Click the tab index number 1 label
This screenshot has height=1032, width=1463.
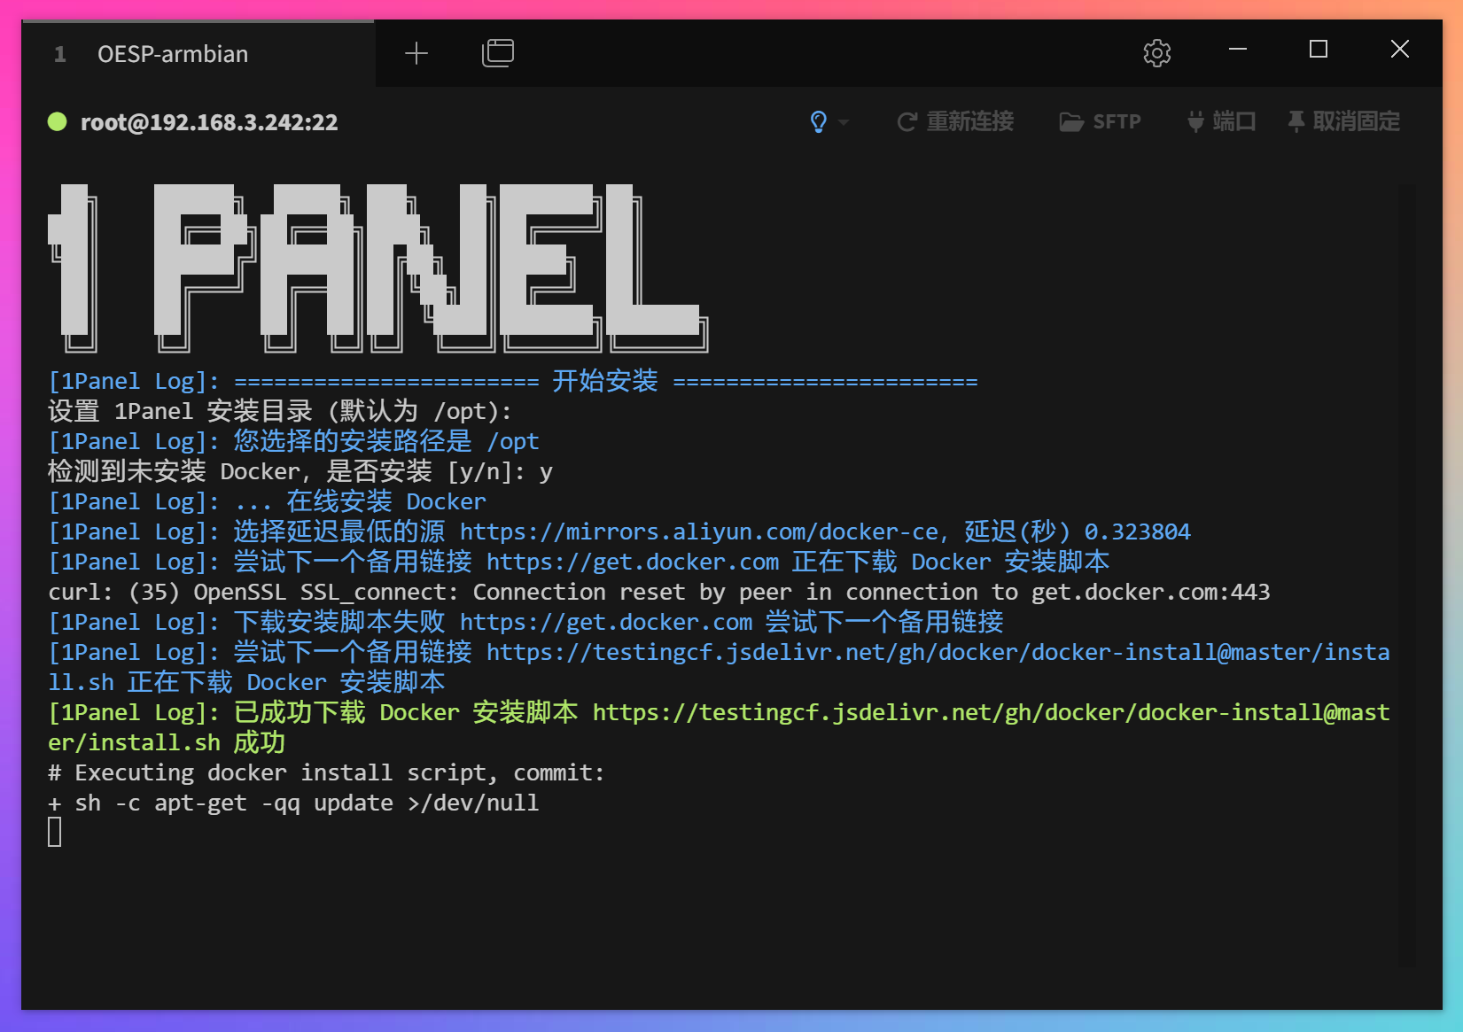tap(59, 53)
